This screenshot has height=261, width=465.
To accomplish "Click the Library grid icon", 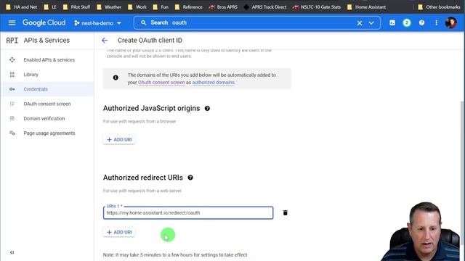I will pyautogui.click(x=12, y=75).
